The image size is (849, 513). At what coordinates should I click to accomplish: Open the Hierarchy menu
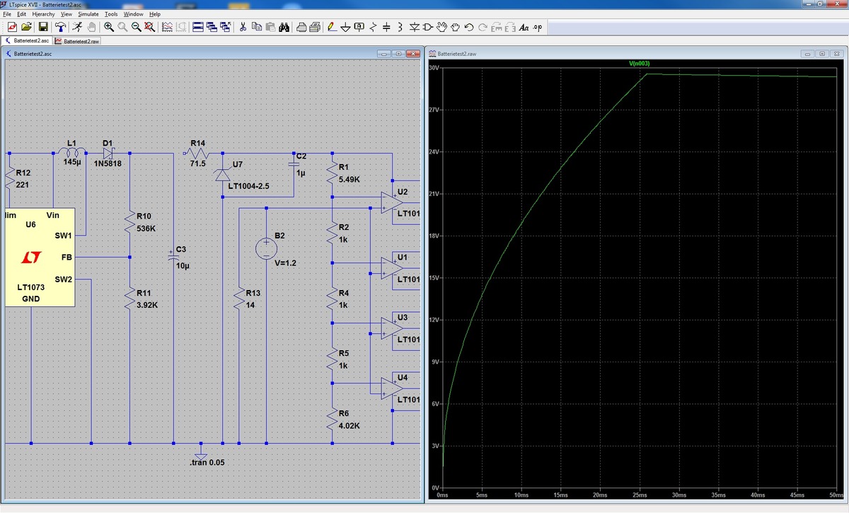[x=44, y=14]
